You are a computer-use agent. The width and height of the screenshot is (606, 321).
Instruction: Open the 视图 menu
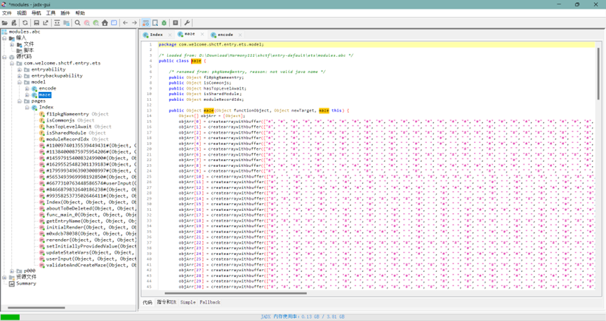22,13
